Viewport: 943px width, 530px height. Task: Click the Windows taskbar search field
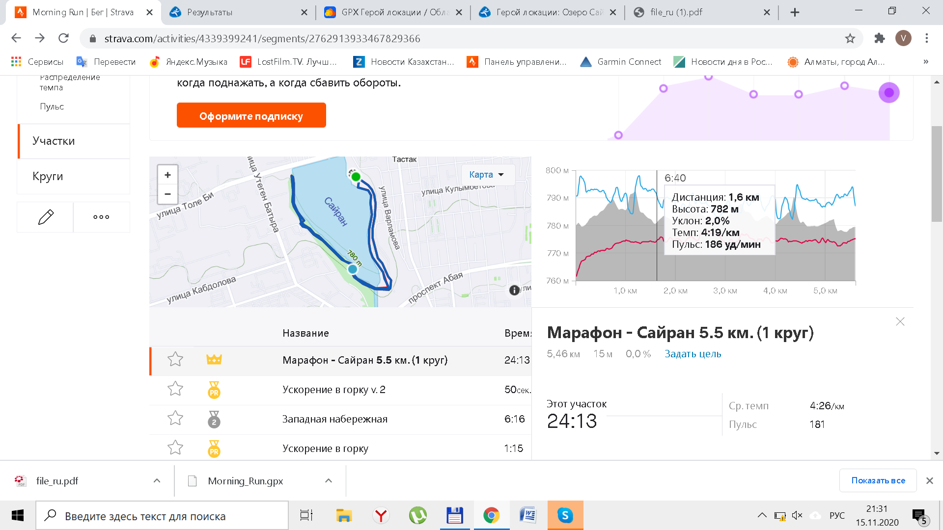pyautogui.click(x=162, y=516)
